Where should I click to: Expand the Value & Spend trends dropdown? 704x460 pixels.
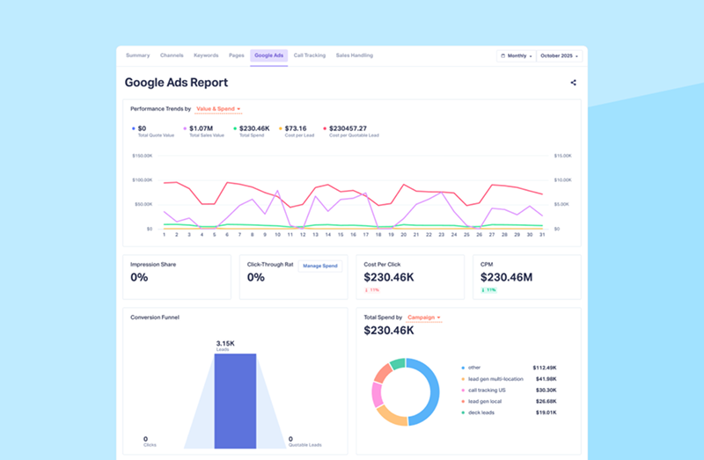(218, 109)
